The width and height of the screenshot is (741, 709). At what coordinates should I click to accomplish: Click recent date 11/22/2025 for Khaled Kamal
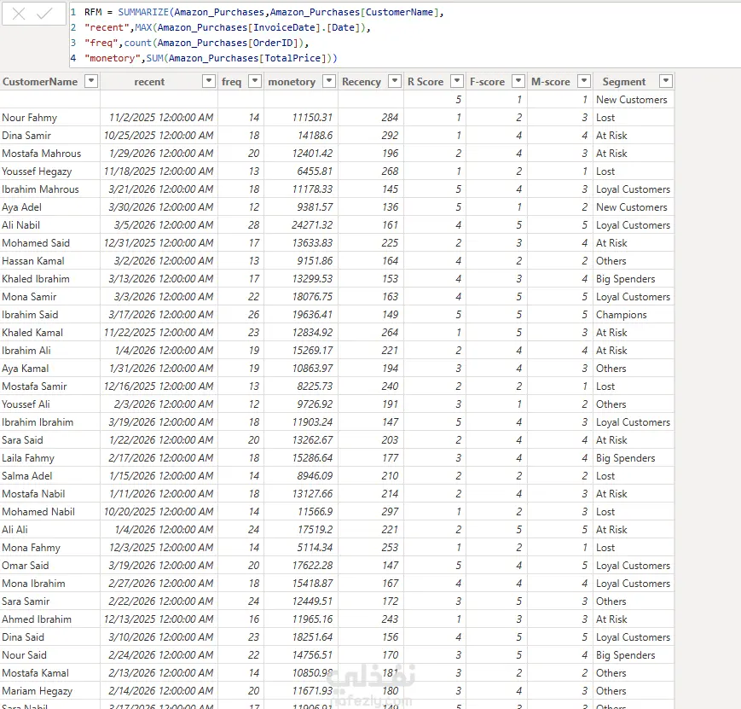(x=159, y=333)
